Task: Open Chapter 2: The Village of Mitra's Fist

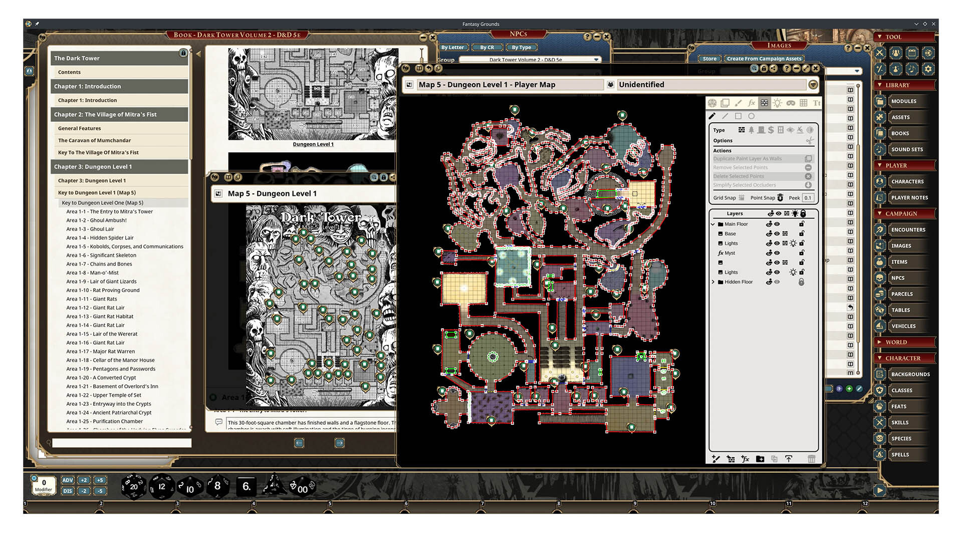Action: pos(119,114)
